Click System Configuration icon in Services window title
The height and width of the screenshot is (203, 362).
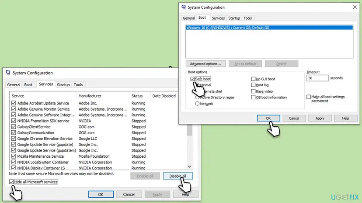pyautogui.click(x=8, y=73)
